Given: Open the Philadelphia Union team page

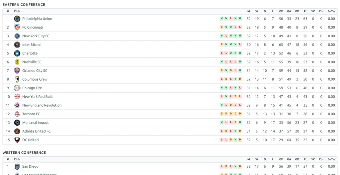Looking at the screenshot, I should (37, 19).
